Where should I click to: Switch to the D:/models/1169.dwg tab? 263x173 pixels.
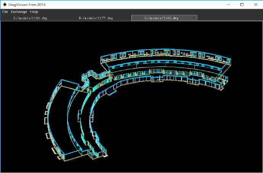(x=30, y=18)
